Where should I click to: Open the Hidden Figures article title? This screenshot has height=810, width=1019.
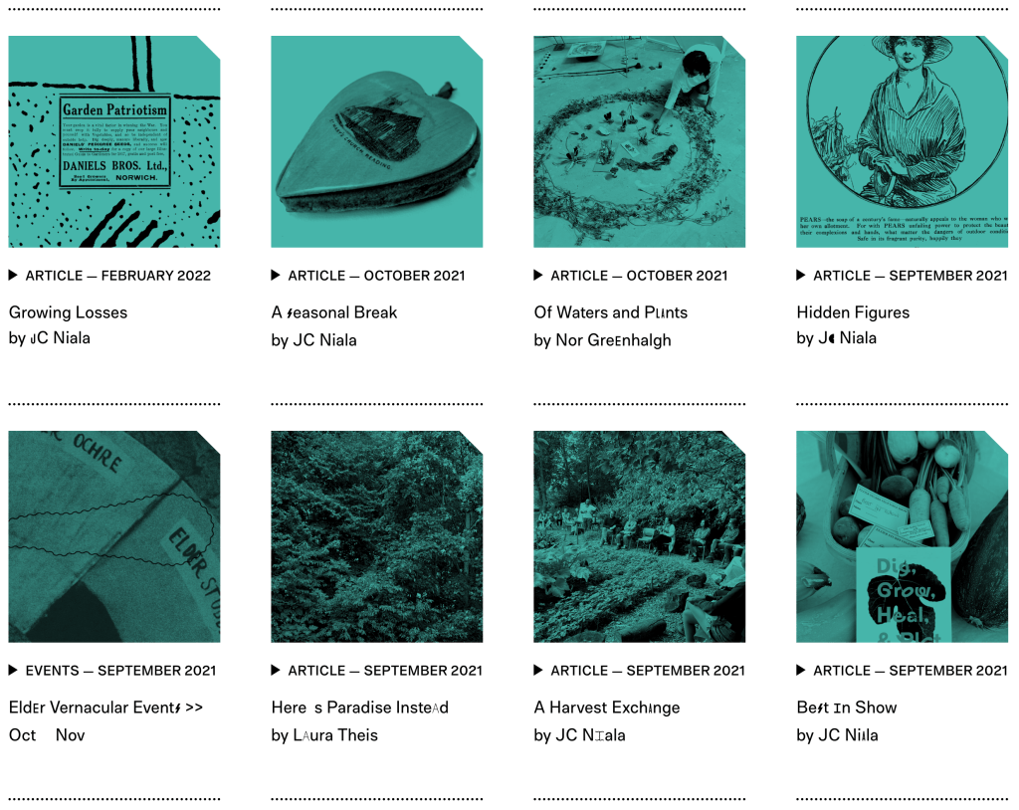tap(853, 312)
